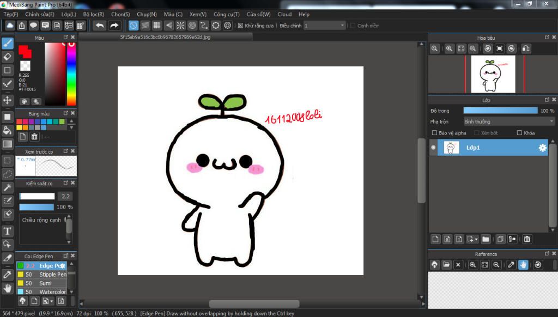Activate the rectangular Select tool
Screen dimensions: 558x317
coord(8,161)
